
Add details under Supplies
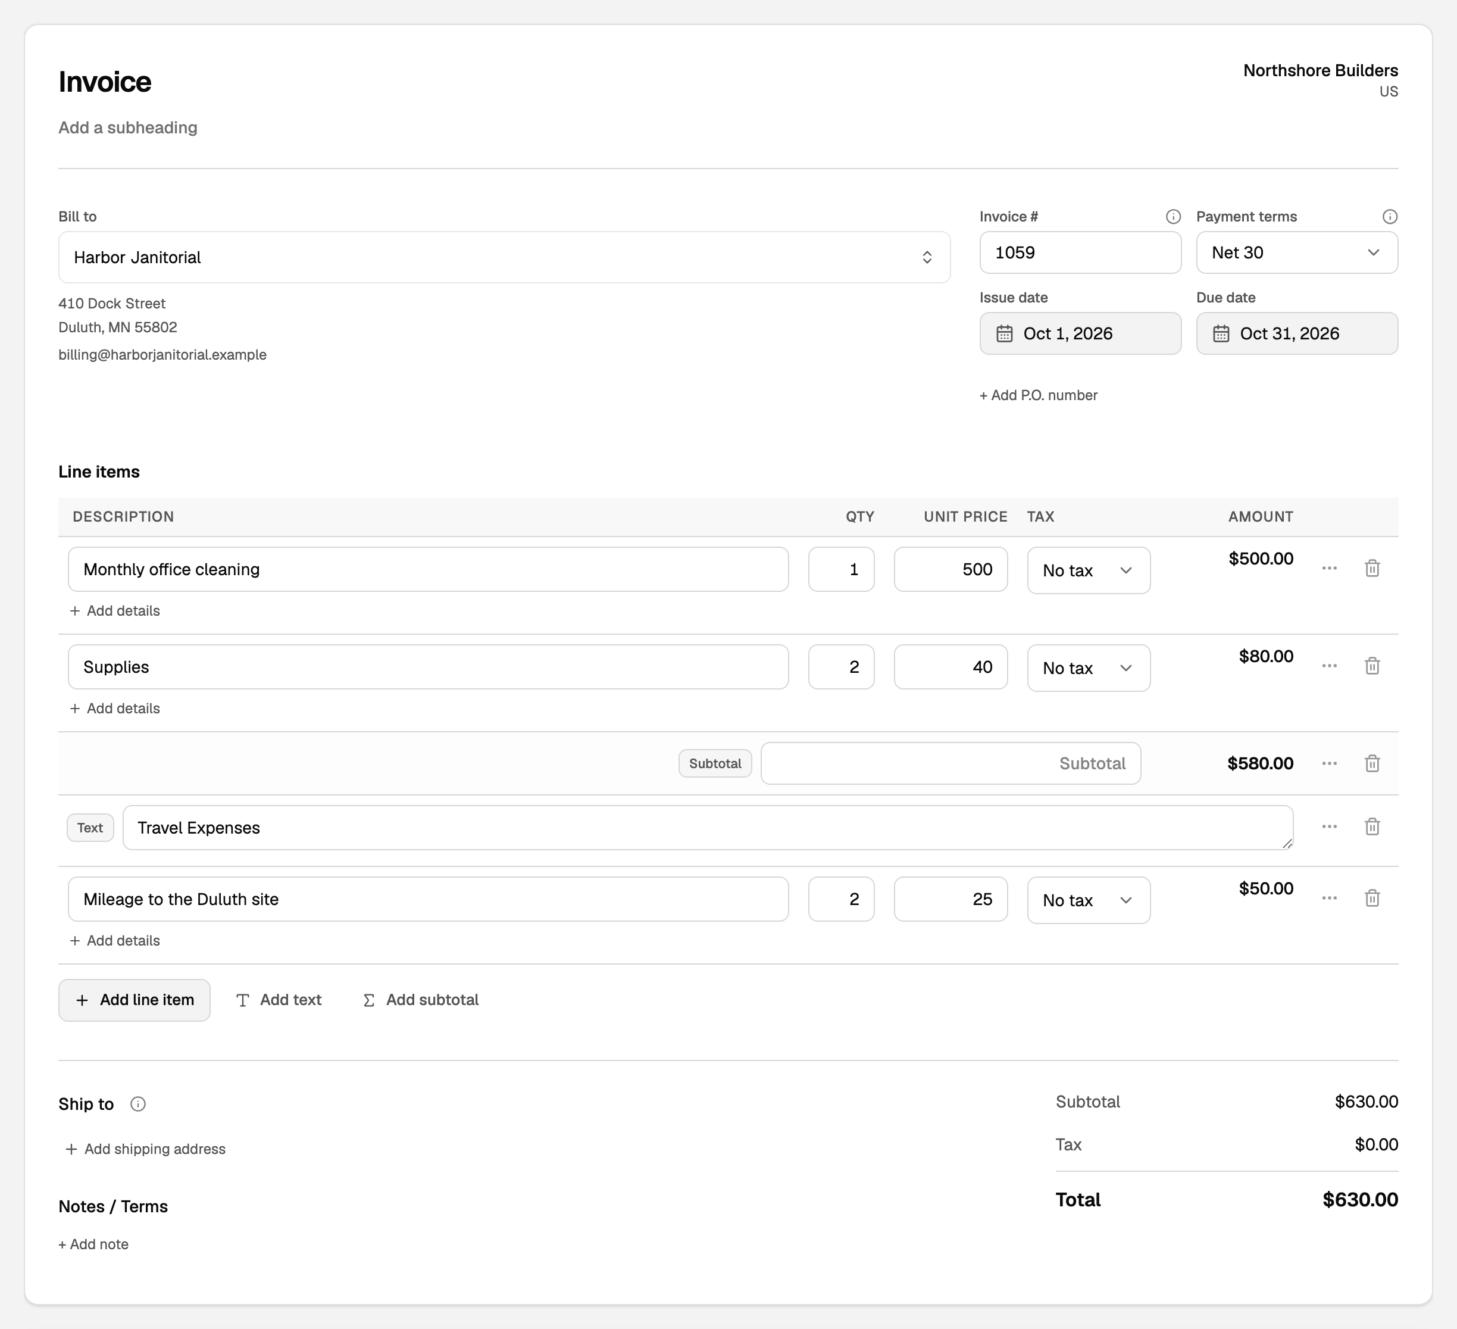click(x=115, y=709)
